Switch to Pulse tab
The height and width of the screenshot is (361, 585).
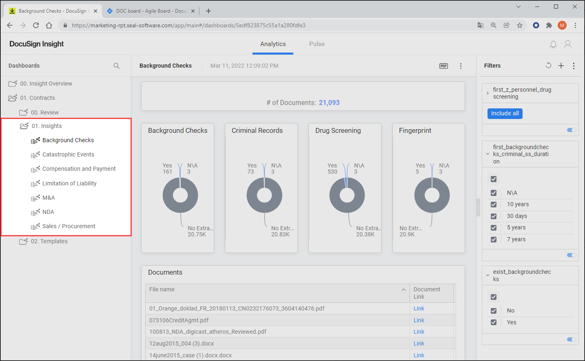tap(317, 44)
